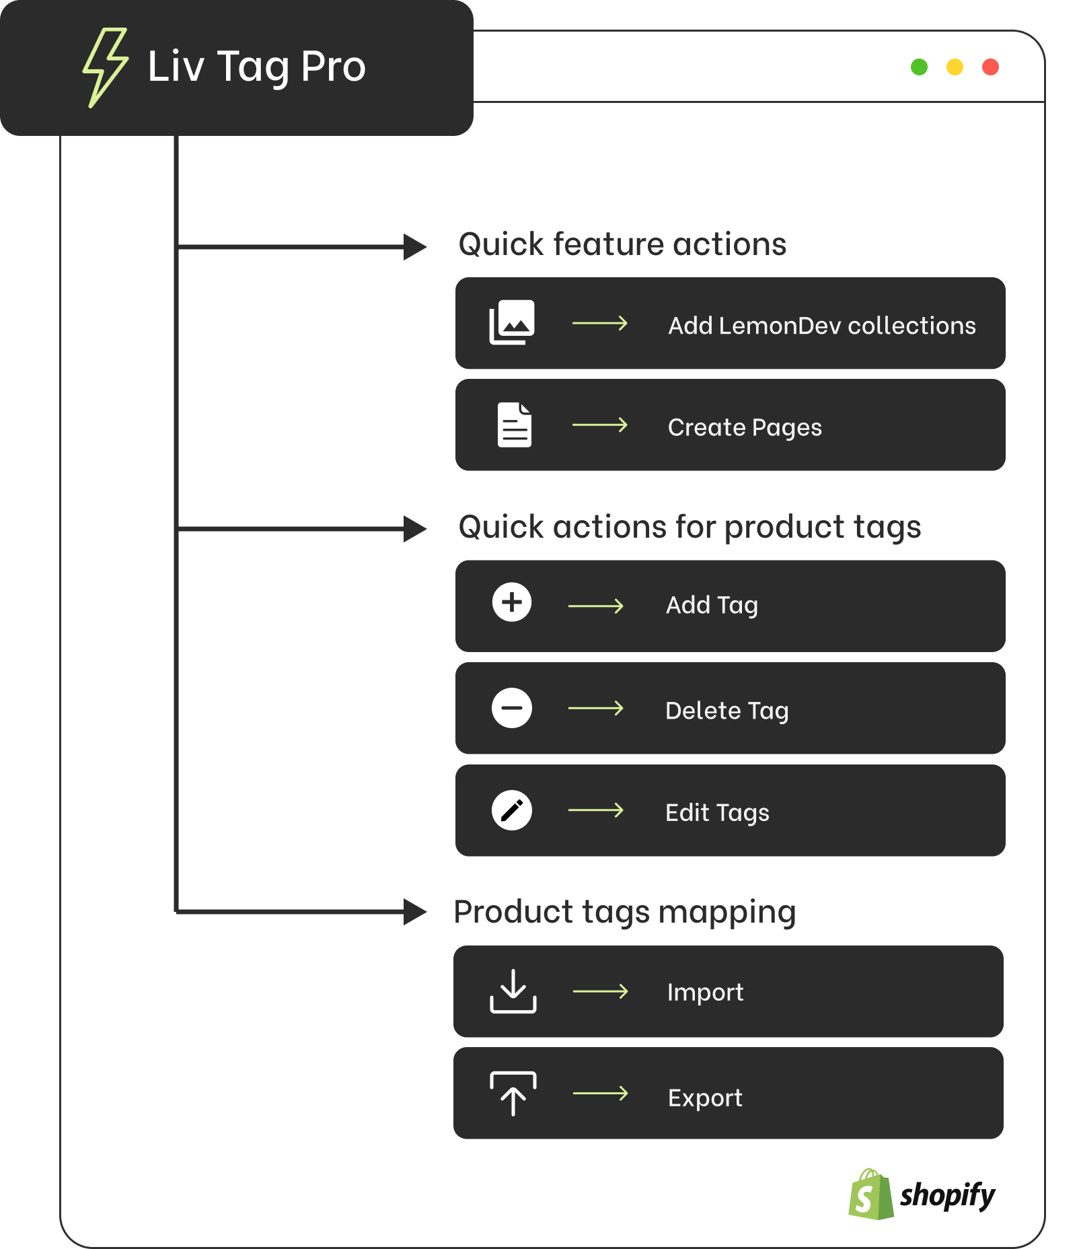Select Add LemonDev collections

[821, 326]
